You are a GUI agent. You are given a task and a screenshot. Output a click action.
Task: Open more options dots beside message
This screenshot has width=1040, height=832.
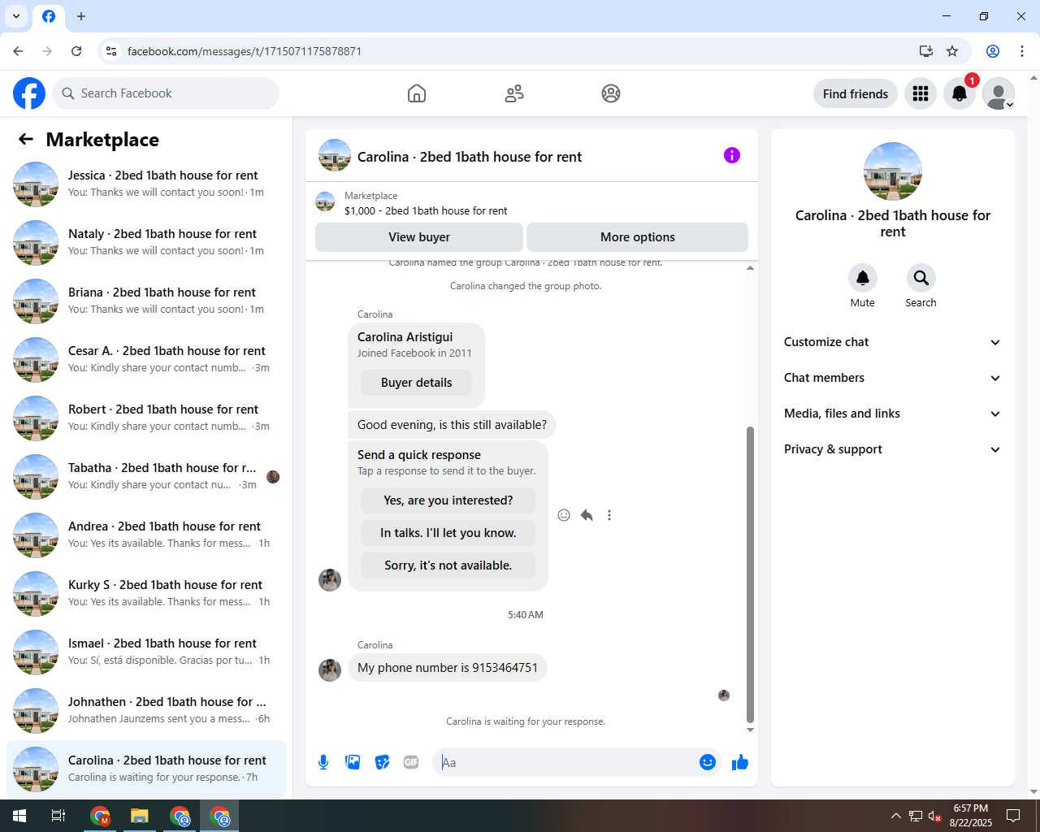(609, 515)
